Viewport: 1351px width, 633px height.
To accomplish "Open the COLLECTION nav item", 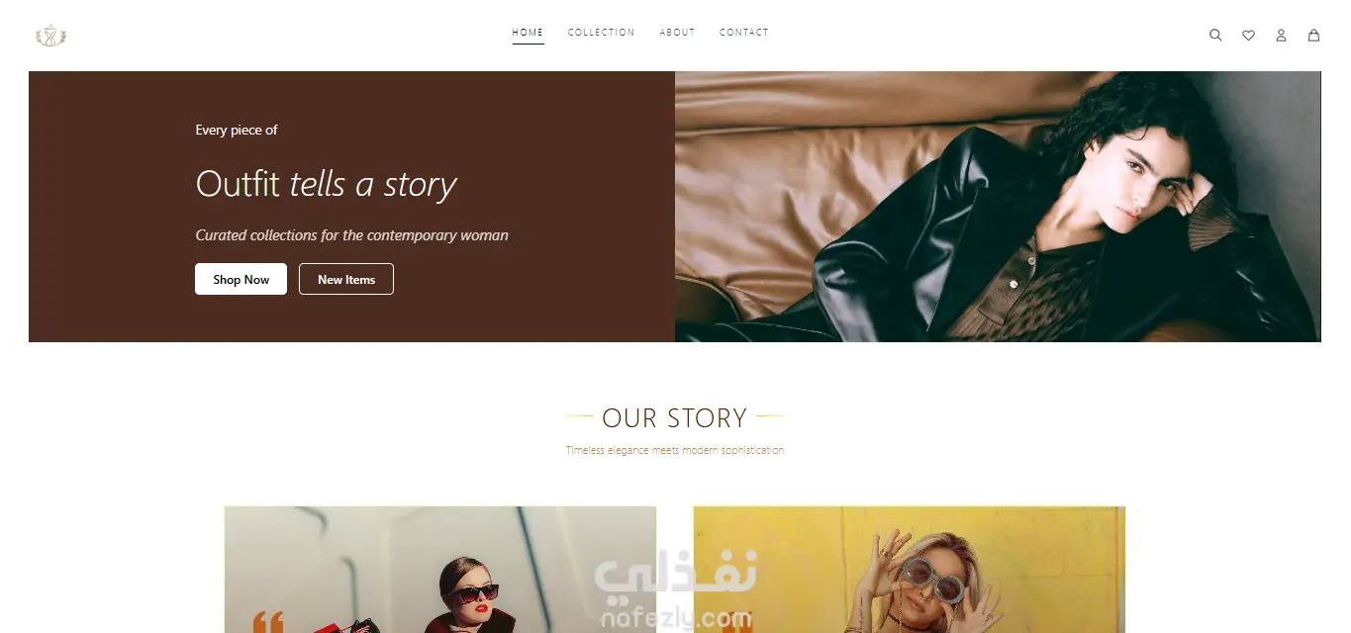I will coord(601,33).
